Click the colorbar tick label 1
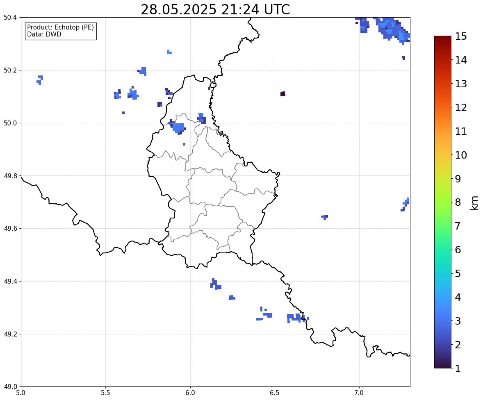Image resolution: width=483 pixels, height=400 pixels. [x=458, y=368]
